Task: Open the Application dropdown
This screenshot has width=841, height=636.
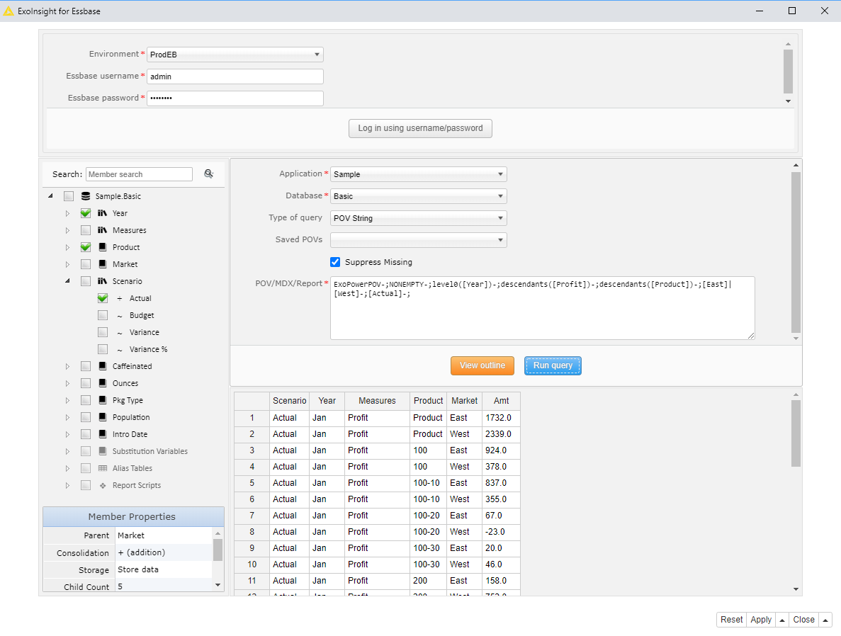Action: [418, 174]
